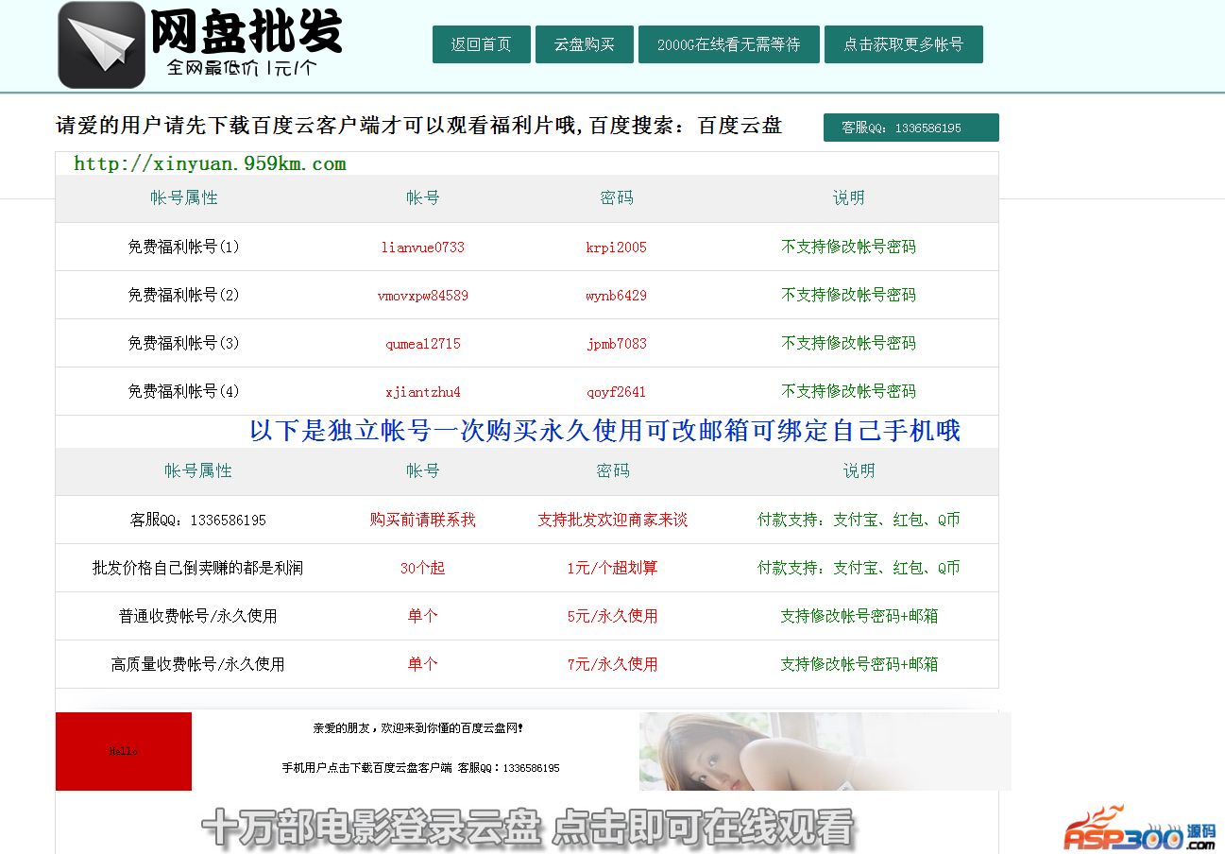Image resolution: width=1225 pixels, height=854 pixels.
Task: Select account name vmovxpw84589
Action: 423,296
